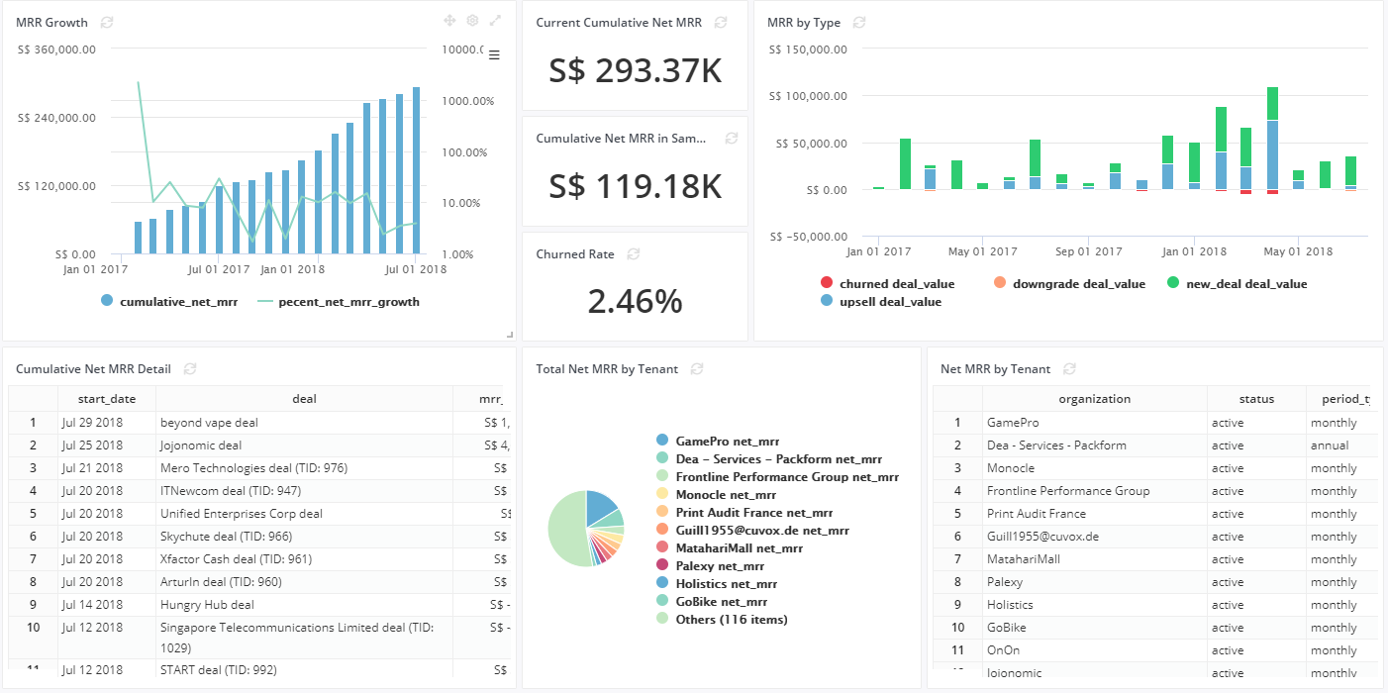
Task: Click the organization column header
Action: (x=1093, y=398)
